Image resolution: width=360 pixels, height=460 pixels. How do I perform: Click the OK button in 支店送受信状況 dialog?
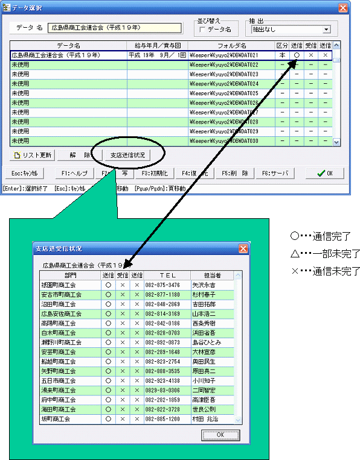click(x=220, y=435)
